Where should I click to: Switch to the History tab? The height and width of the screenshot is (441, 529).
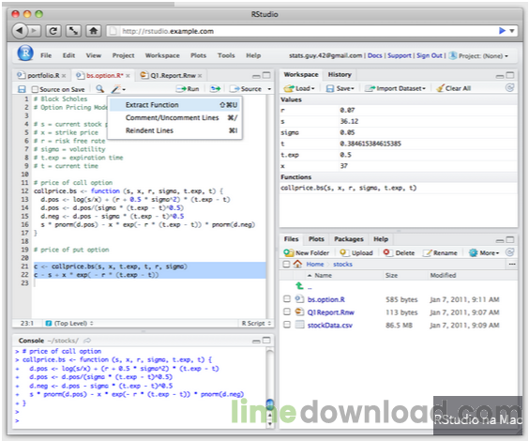coord(340,74)
